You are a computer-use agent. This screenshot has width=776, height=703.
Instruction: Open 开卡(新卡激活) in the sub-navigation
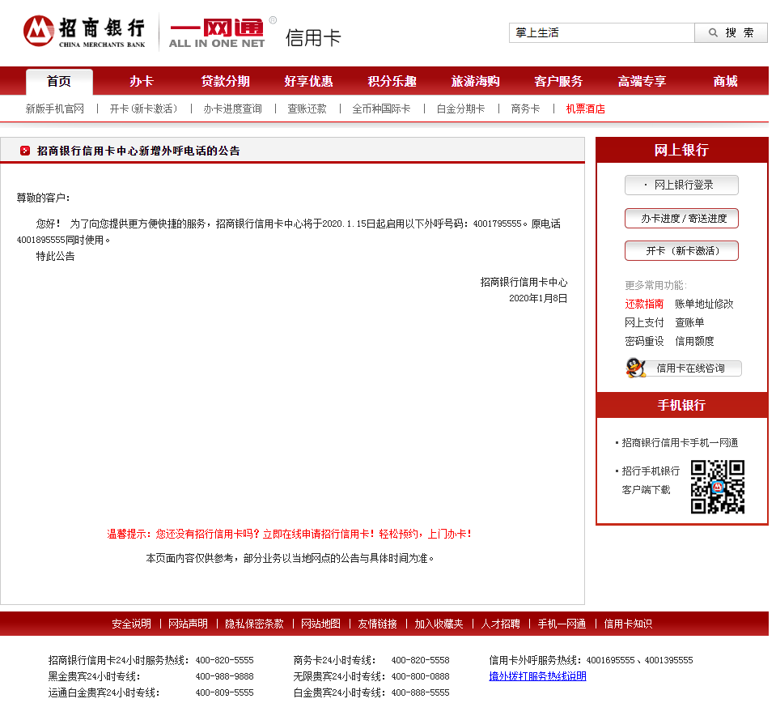tap(143, 109)
